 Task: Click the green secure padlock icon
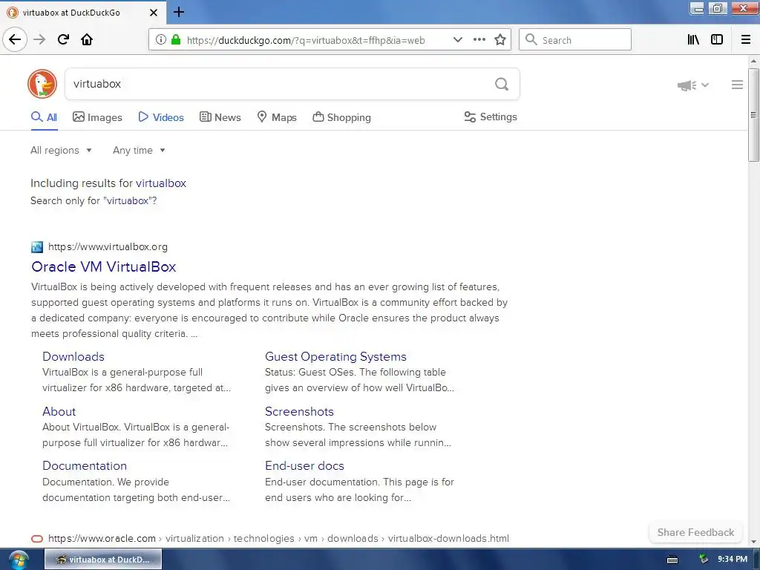pyautogui.click(x=176, y=40)
